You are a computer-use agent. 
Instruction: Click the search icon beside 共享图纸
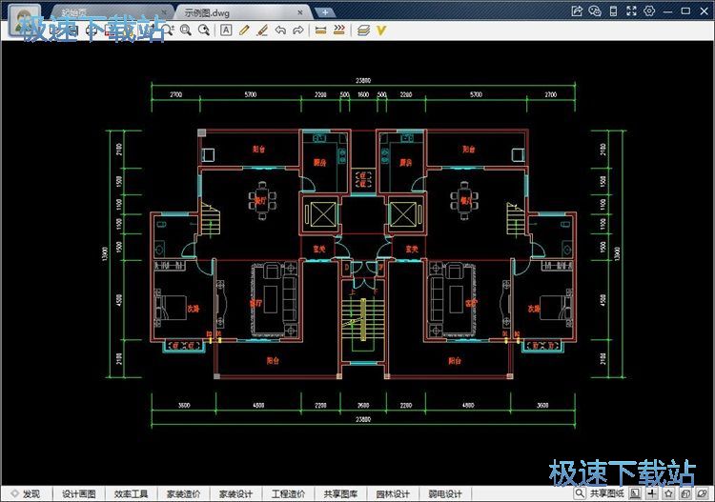pyautogui.click(x=579, y=492)
